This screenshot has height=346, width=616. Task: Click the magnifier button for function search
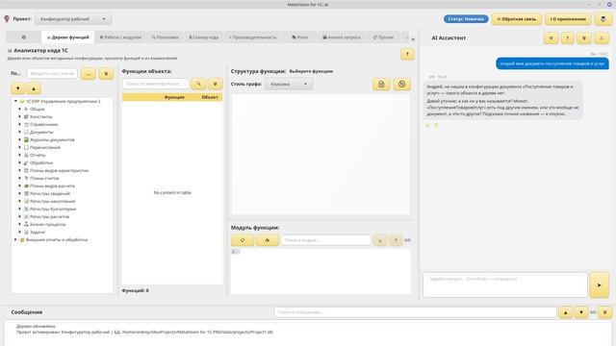(x=198, y=84)
